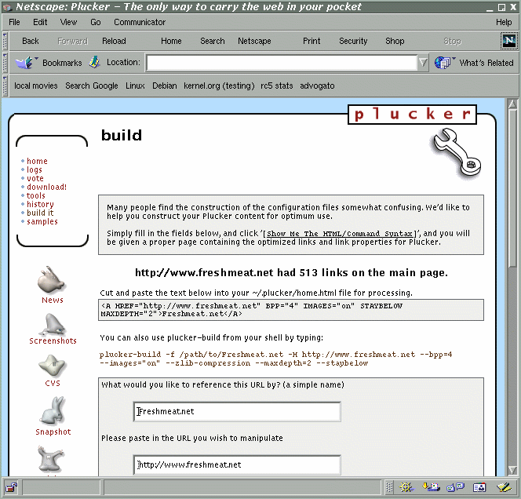Click the figure icon below Snapshot
Image resolution: width=521 pixels, height=499 pixels.
pyautogui.click(x=50, y=460)
